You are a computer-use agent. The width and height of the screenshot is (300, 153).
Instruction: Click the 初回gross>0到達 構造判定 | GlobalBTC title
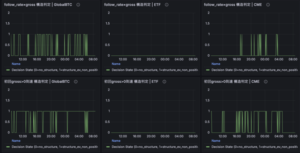(x=37, y=82)
